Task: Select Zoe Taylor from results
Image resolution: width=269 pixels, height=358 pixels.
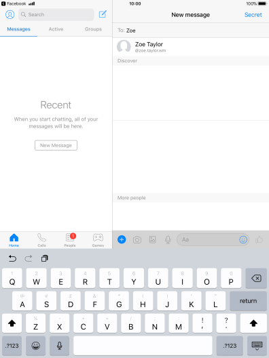Action: point(191,47)
